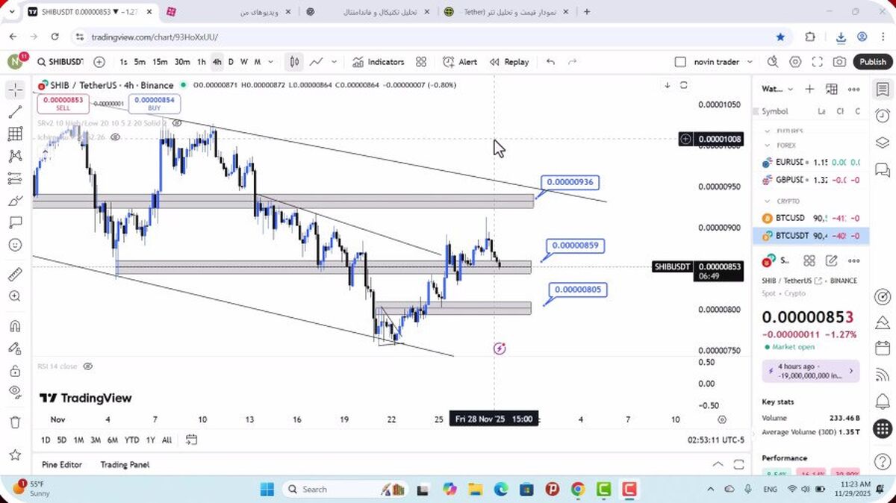This screenshot has height=503, width=896.
Task: Click the trash remove objects icon
Action: 15,422
